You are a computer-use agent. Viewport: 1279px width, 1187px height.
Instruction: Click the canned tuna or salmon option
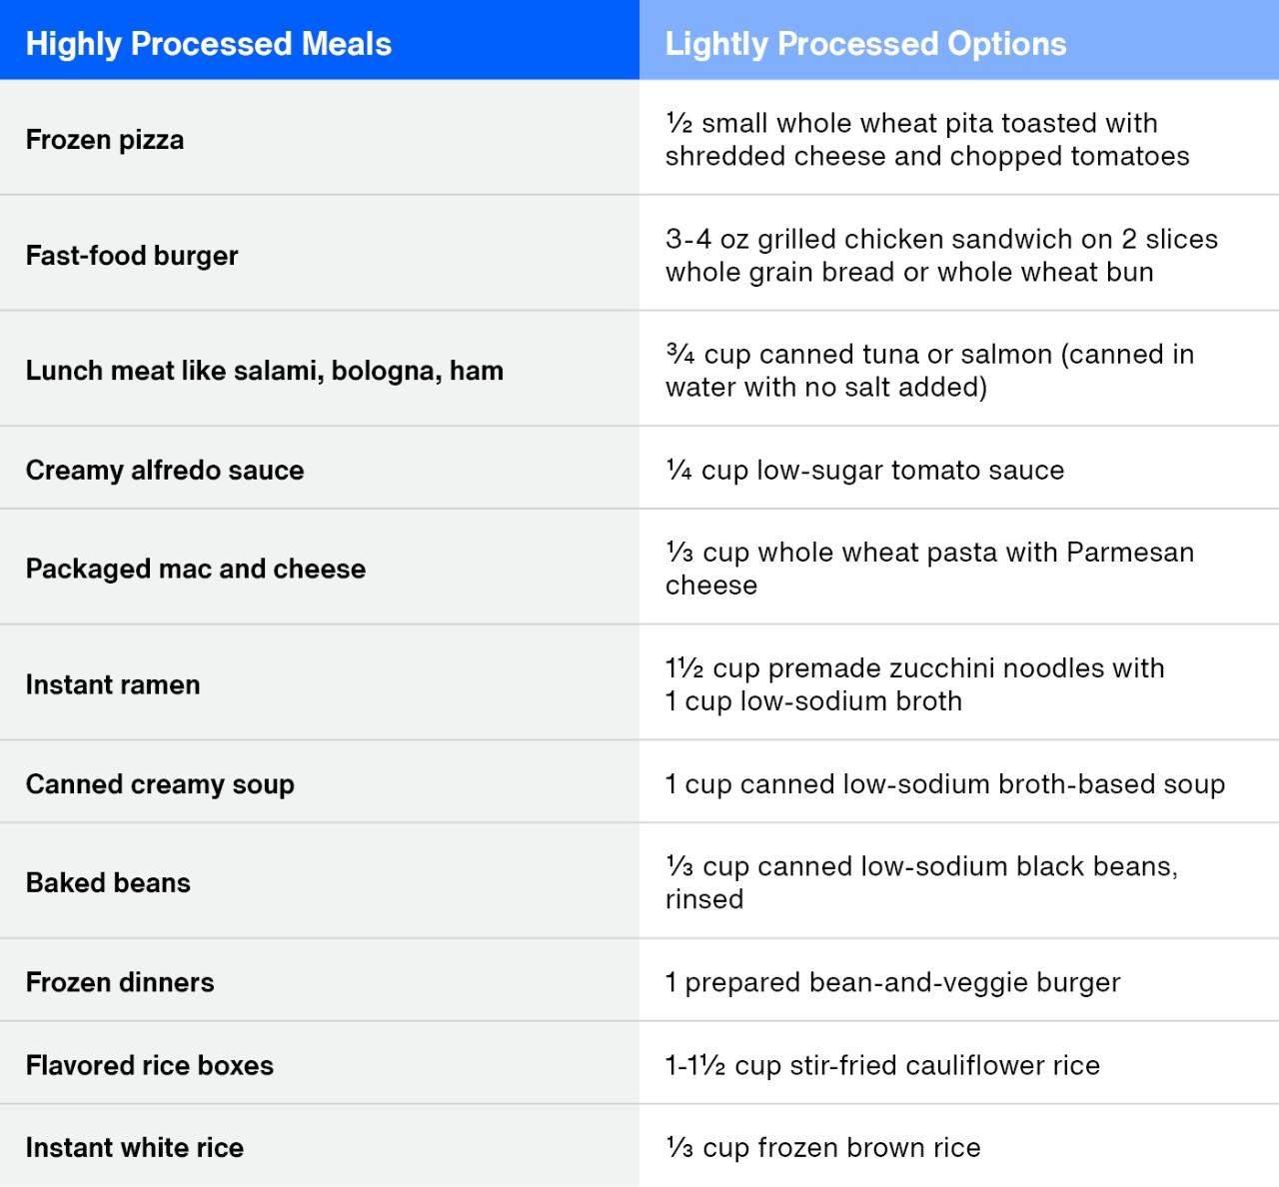click(x=929, y=371)
